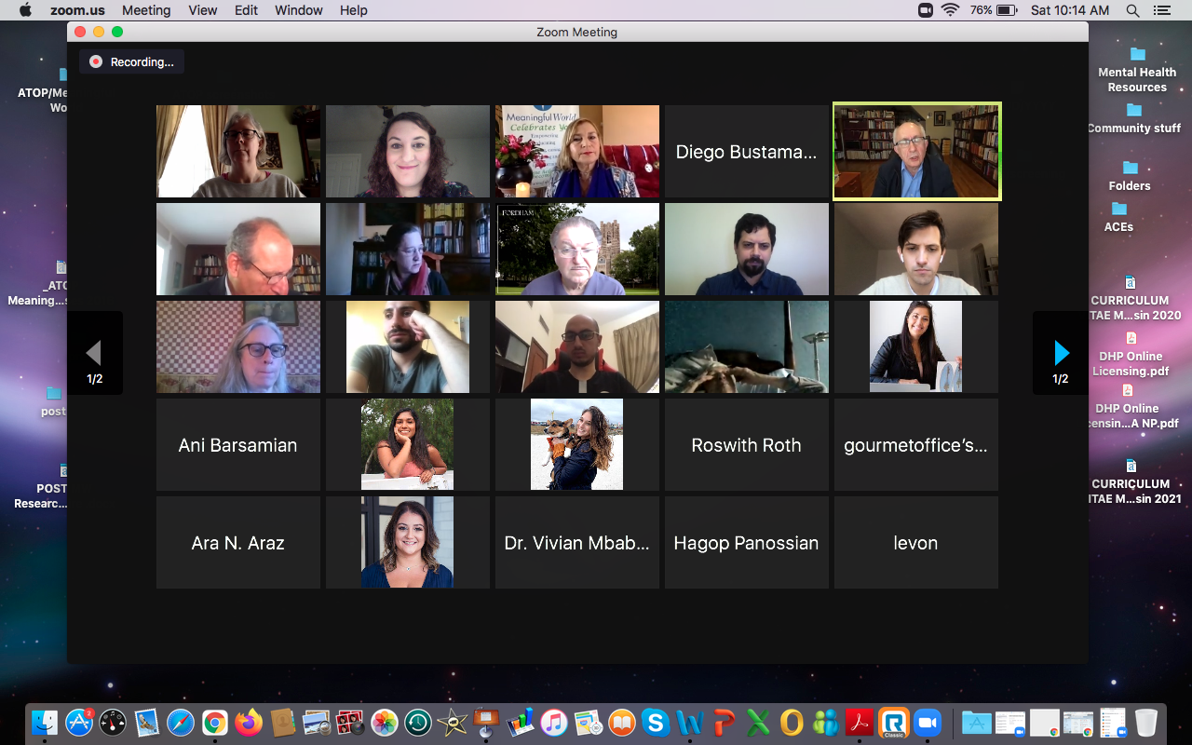The height and width of the screenshot is (745, 1192).
Task: Open DHP Online Licensing.pdf on desktop
Action: click(x=1131, y=353)
